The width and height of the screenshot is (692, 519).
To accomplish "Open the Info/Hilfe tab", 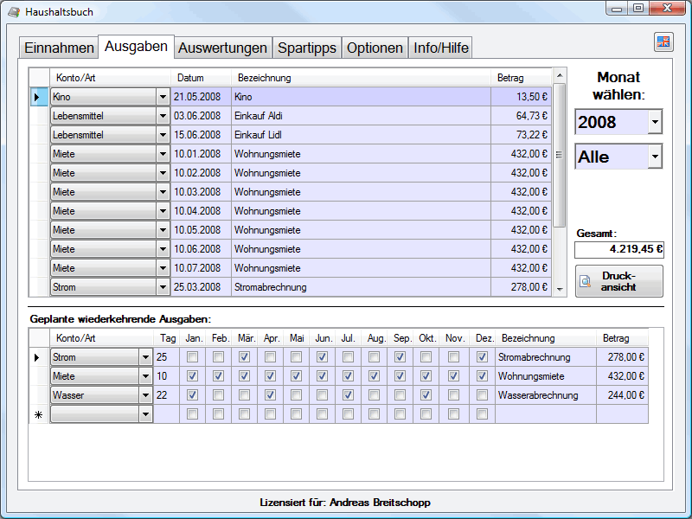I will click(441, 48).
